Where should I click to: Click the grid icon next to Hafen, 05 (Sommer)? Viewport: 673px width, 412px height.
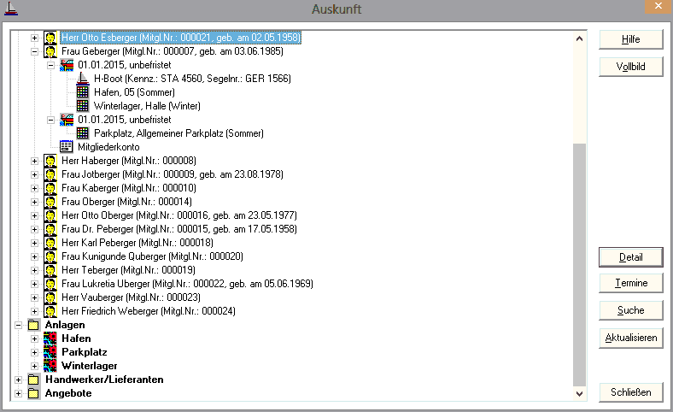[x=83, y=92]
